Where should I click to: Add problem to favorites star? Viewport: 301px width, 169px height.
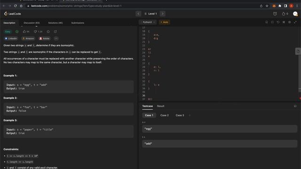pyautogui.click(x=48, y=31)
